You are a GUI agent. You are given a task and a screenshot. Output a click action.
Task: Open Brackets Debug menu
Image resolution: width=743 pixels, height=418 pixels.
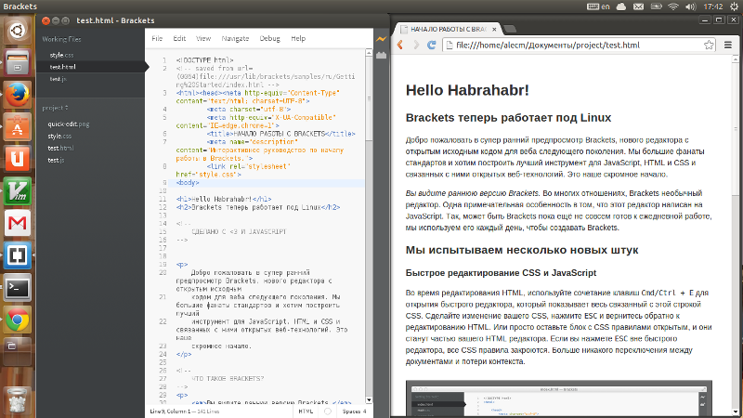point(269,38)
